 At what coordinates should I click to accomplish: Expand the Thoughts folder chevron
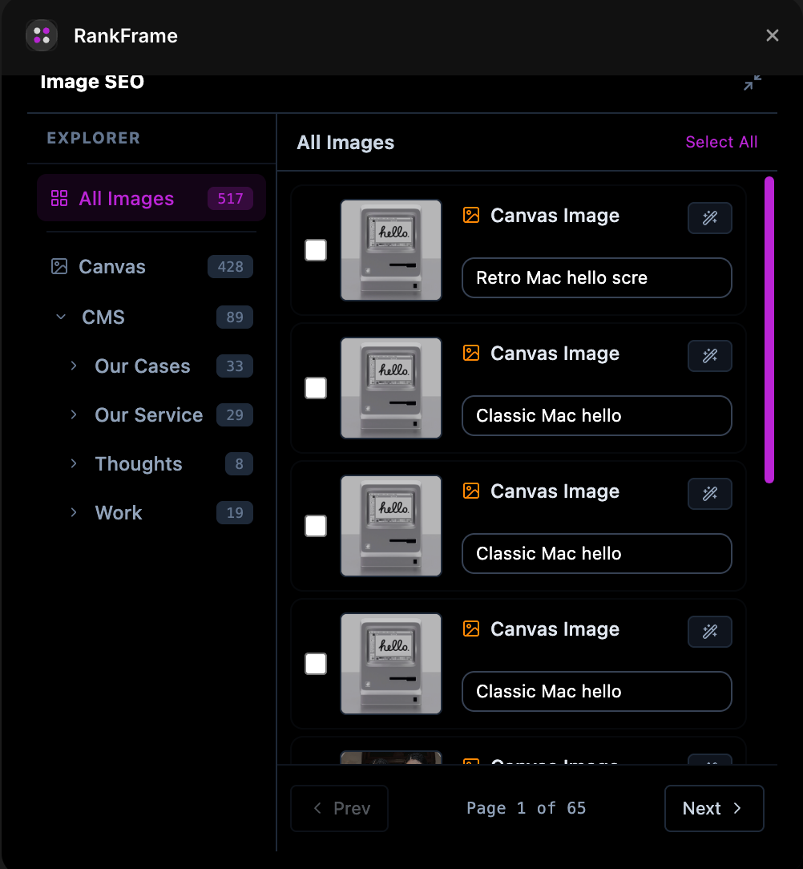tap(74, 464)
